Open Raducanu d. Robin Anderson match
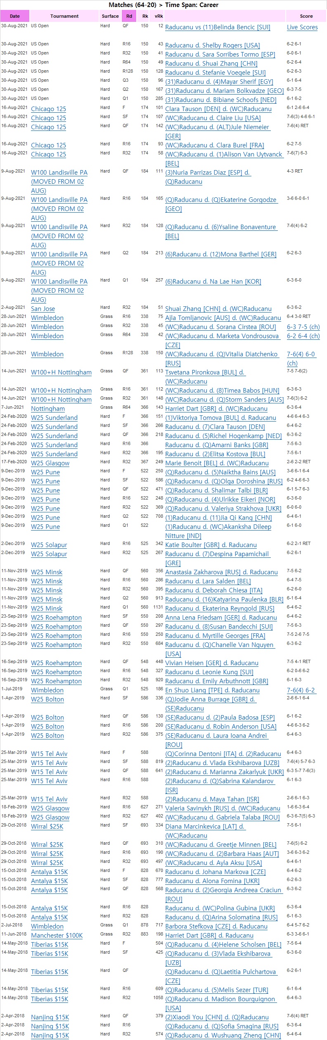The image size is (327, 1040). click(221, 727)
